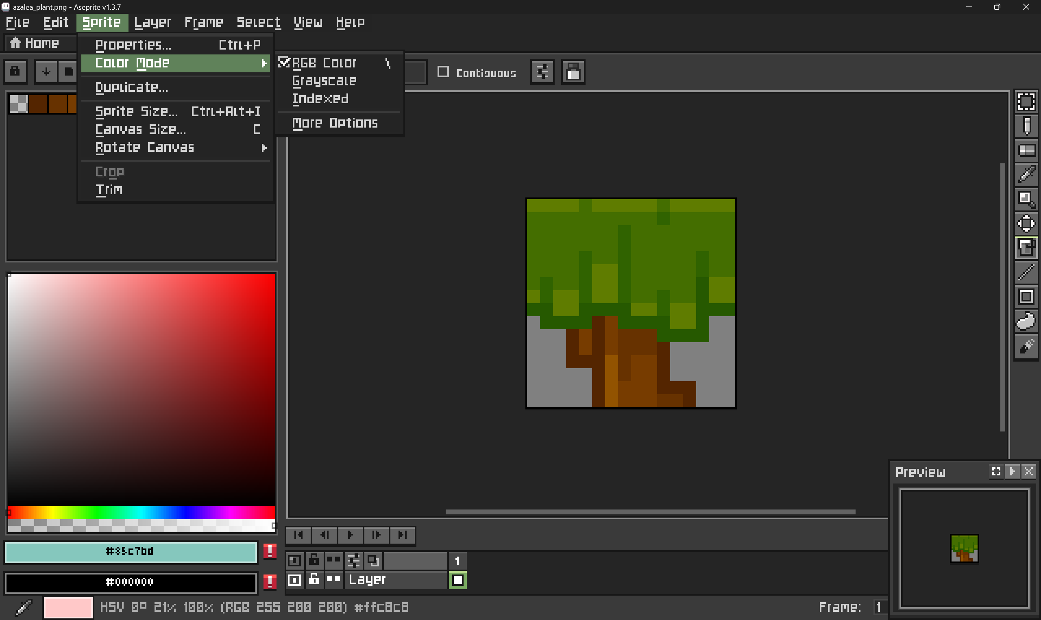Select the Line tool
Screen dimensions: 1041x620
(x=1026, y=272)
